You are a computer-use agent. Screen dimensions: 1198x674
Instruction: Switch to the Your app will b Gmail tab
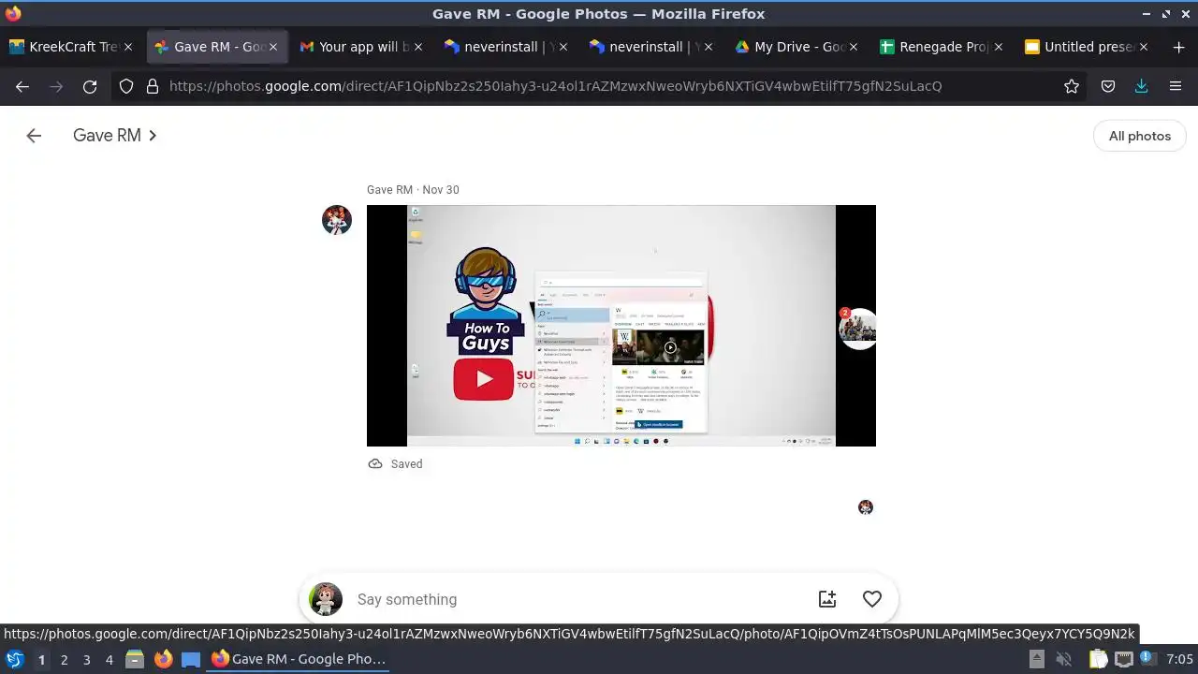(360, 47)
